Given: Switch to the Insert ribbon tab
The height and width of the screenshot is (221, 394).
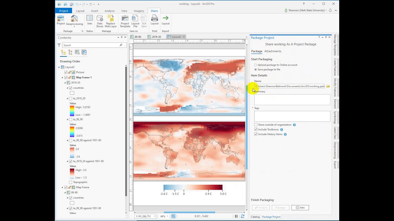Looking at the screenshot, I should pos(94,11).
